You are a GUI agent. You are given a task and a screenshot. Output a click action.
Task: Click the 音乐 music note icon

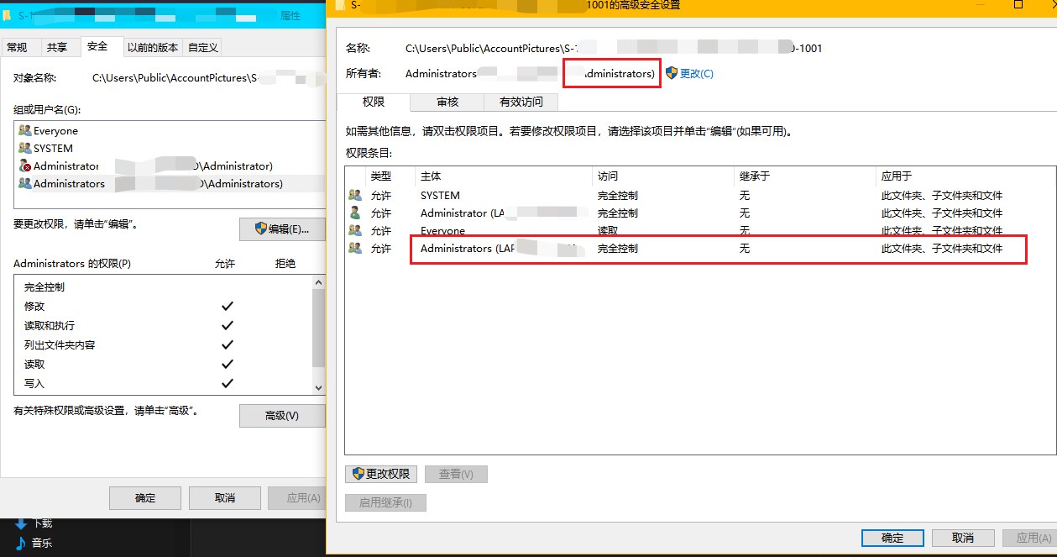click(21, 543)
